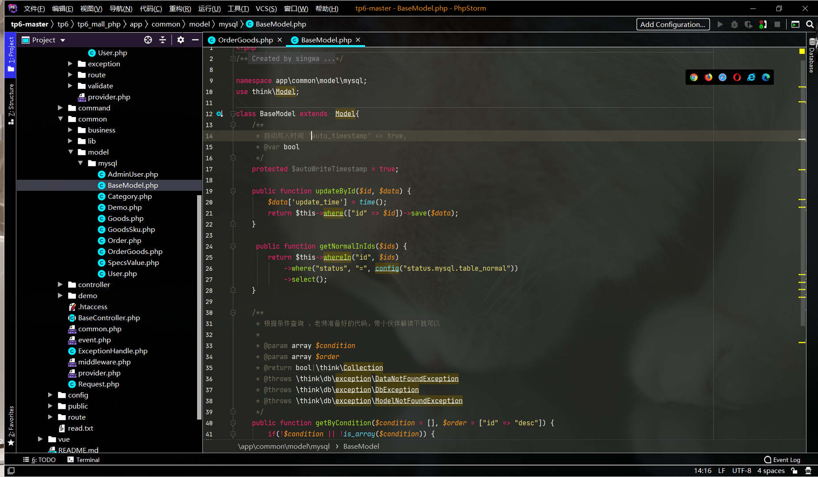Click 14:16 cursor position indicator

703,471
